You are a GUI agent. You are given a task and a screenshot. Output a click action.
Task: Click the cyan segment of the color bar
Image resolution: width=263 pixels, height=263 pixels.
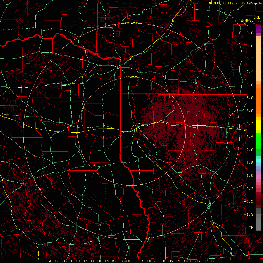(258, 161)
